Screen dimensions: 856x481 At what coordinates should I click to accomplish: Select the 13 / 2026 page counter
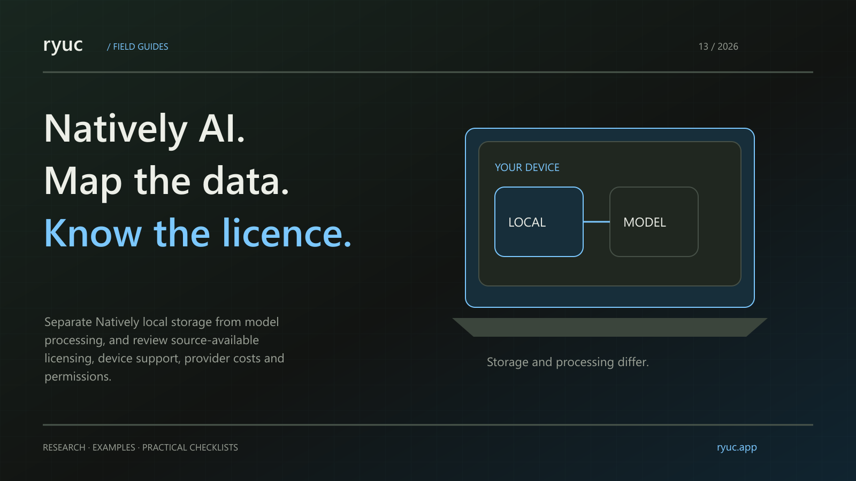point(718,46)
